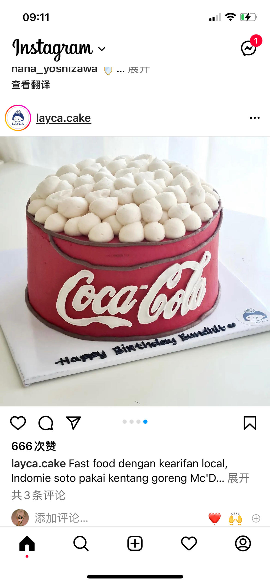Like the layca.cake post with the heart icon

18,423
